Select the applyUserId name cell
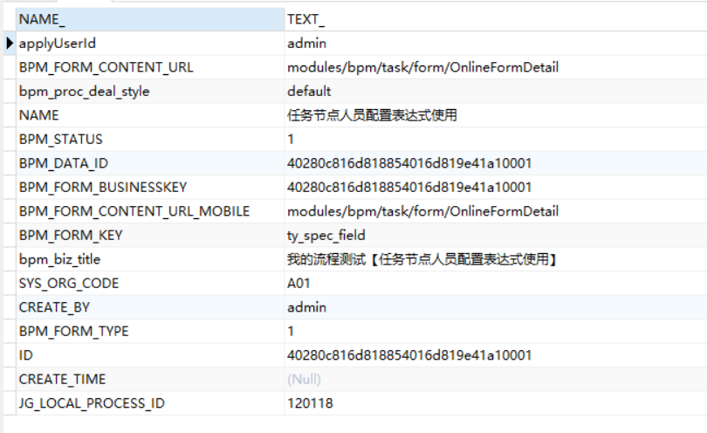707x433 pixels. pyautogui.click(x=150, y=44)
